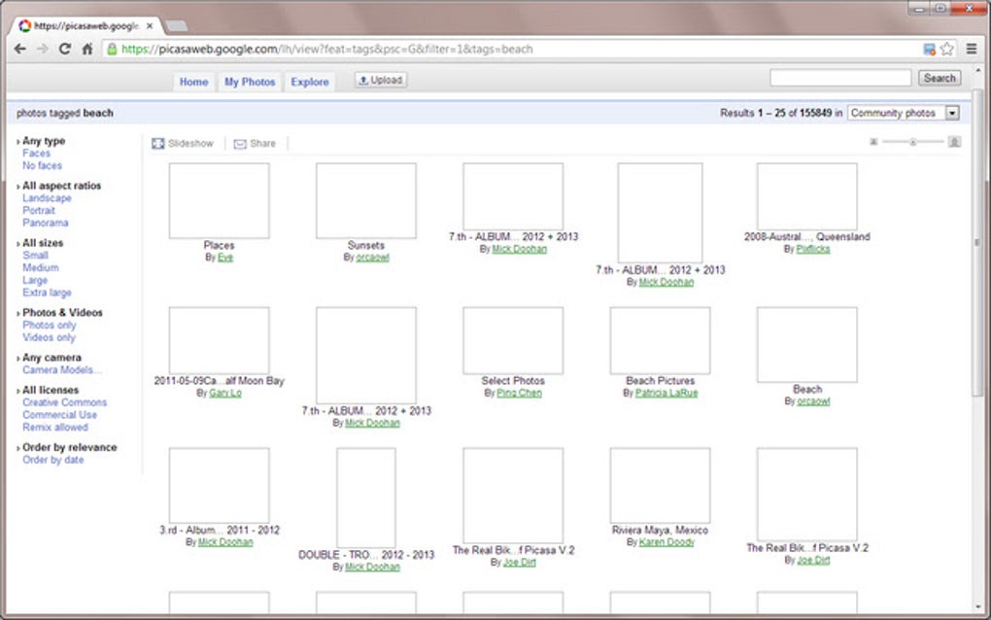The height and width of the screenshot is (620, 991).
Task: Select the Faces filter
Action: [36, 153]
